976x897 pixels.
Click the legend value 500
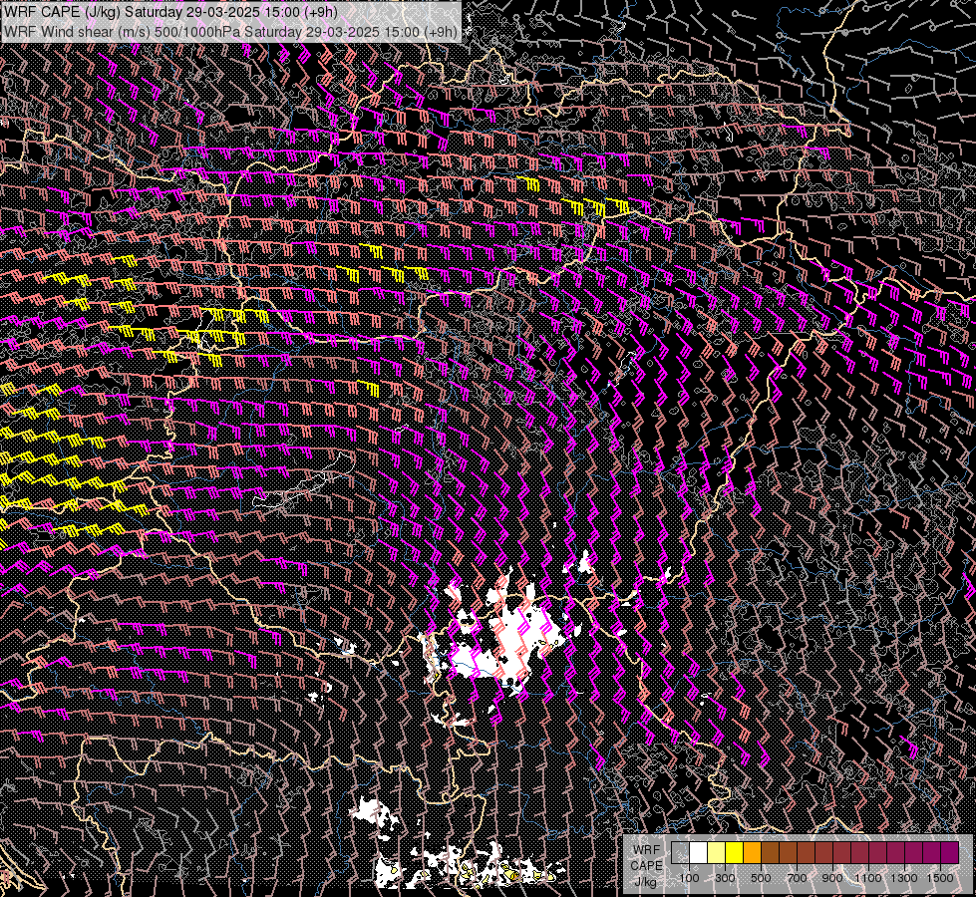[x=761, y=878]
